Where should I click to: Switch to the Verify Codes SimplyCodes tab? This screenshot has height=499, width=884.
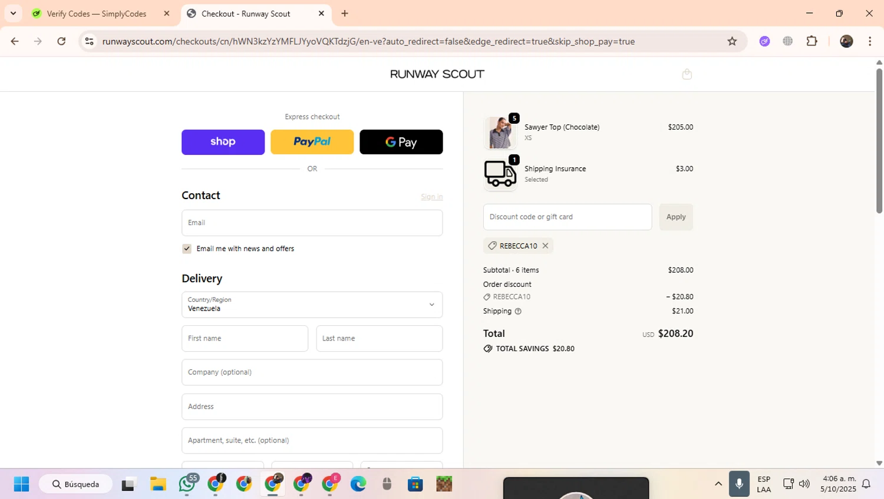click(x=97, y=14)
